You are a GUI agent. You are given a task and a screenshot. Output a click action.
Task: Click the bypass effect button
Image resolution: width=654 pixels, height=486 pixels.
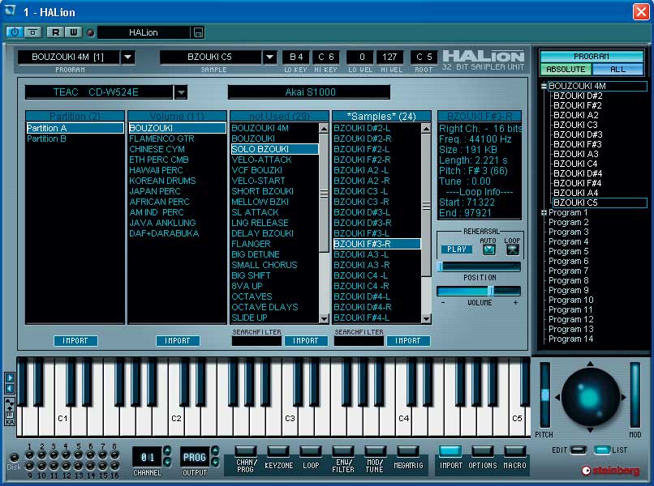point(33,32)
